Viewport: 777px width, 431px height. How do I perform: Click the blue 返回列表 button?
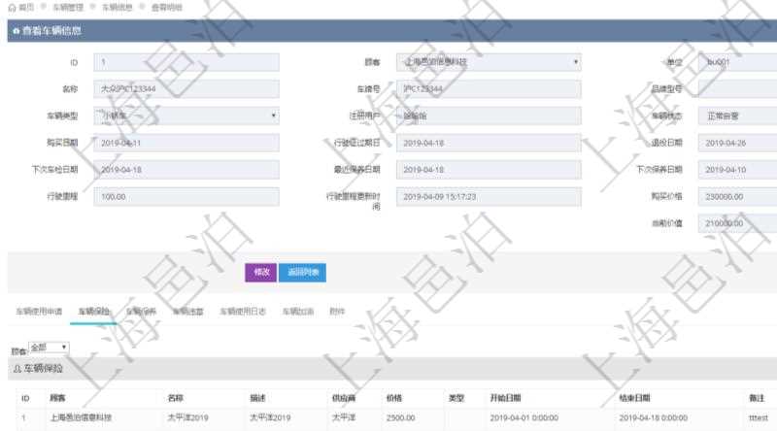coord(302,272)
